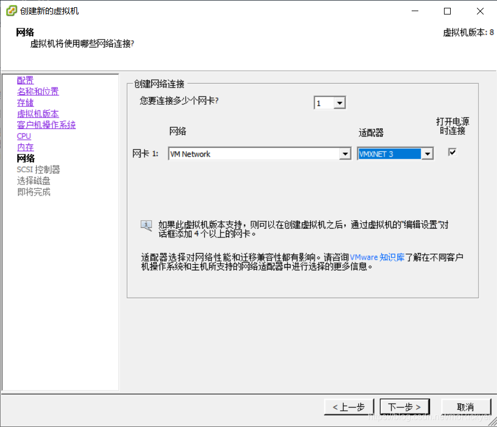497x427 pixels.
Task: Jump to the 存储 step
Action: 25,103
